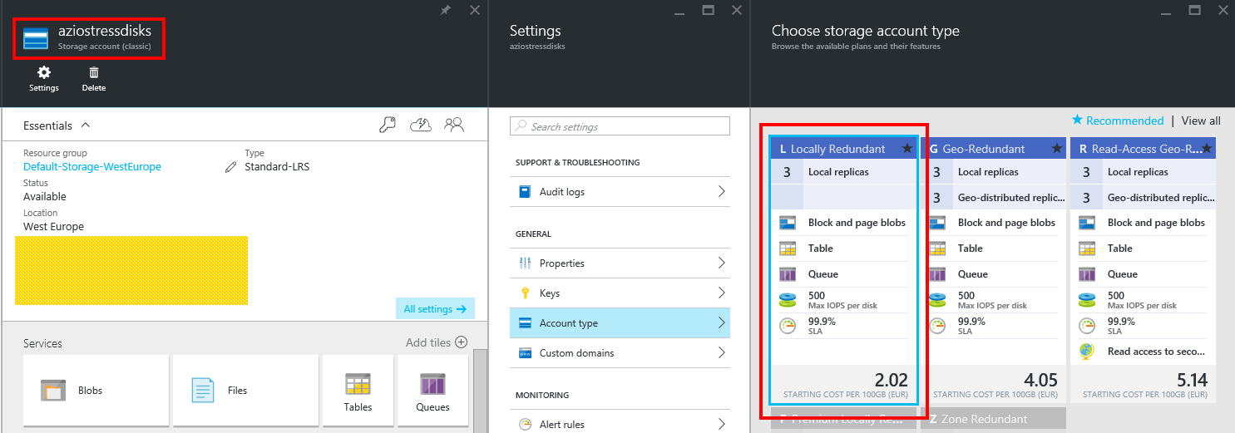Pin the storage account blade
The image size is (1235, 433).
(446, 10)
